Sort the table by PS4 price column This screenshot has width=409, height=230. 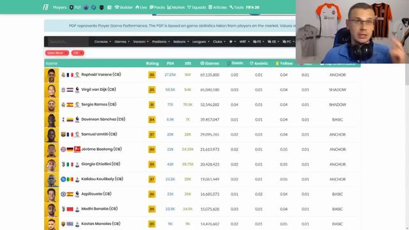(x=171, y=63)
